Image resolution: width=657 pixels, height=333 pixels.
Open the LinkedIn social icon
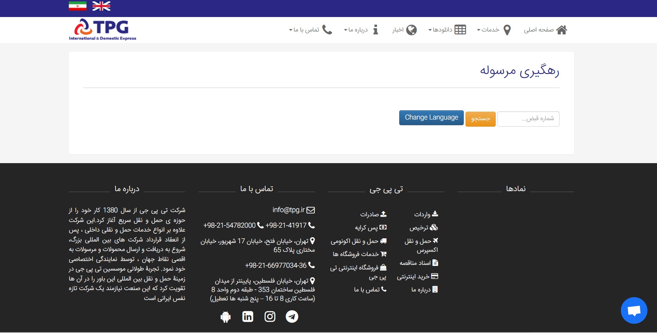247,316
